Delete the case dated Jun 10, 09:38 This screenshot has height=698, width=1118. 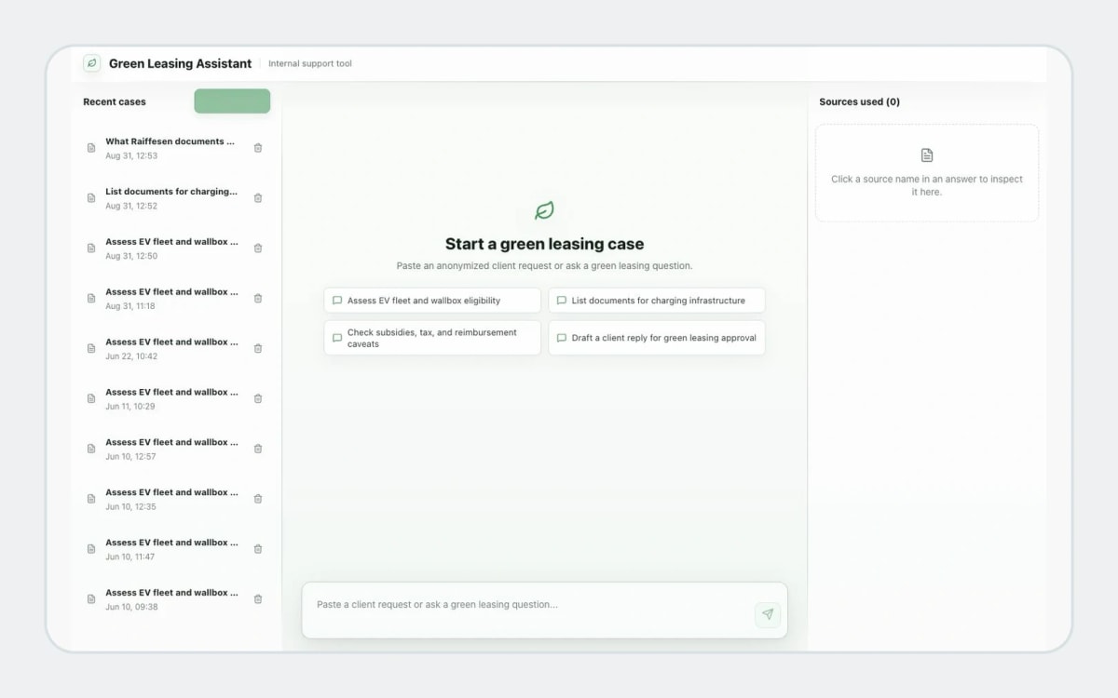coord(258,599)
